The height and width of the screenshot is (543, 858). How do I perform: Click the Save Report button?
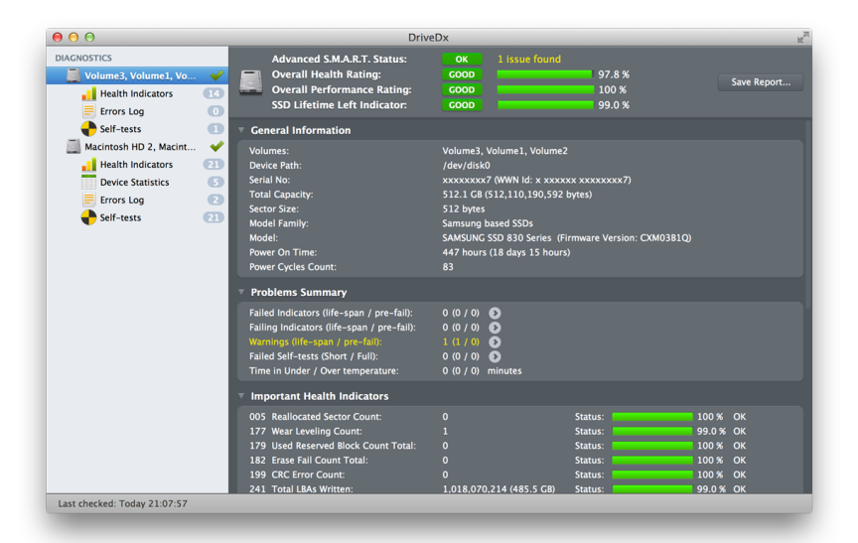click(760, 82)
